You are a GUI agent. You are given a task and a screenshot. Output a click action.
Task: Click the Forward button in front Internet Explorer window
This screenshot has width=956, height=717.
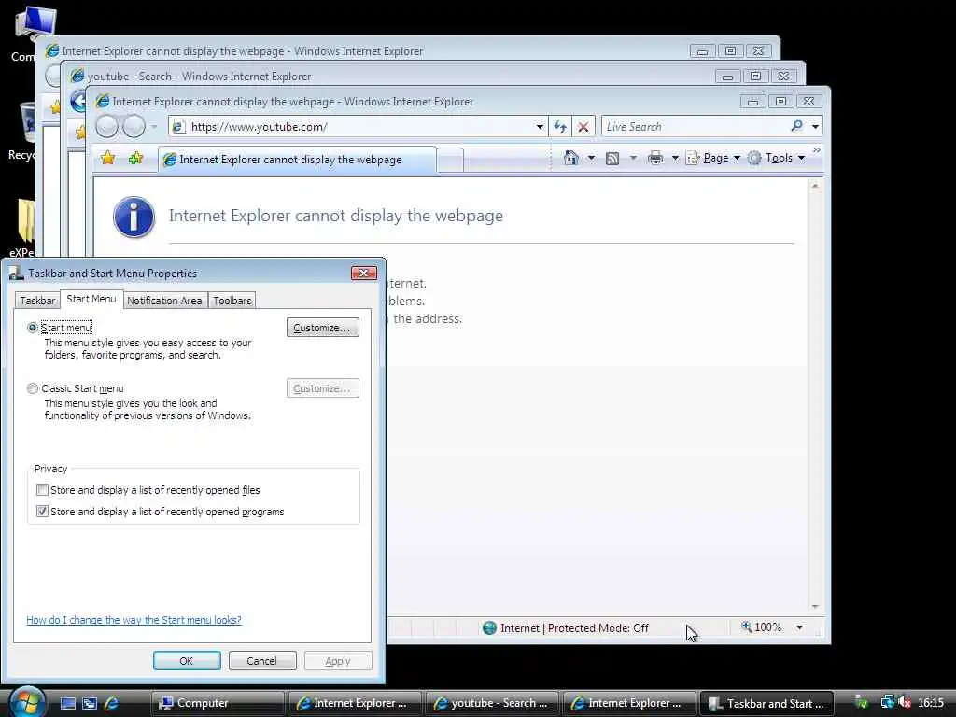click(134, 127)
